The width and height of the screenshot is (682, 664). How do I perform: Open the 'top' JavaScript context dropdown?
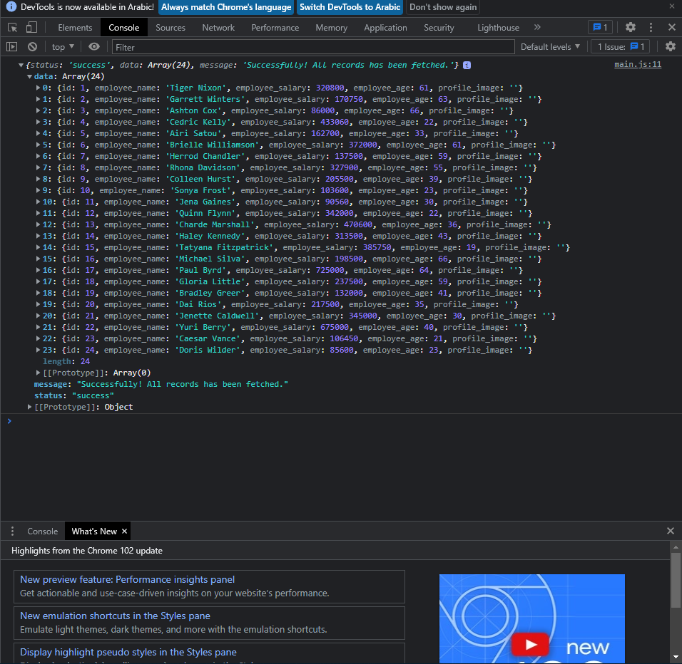(x=63, y=46)
